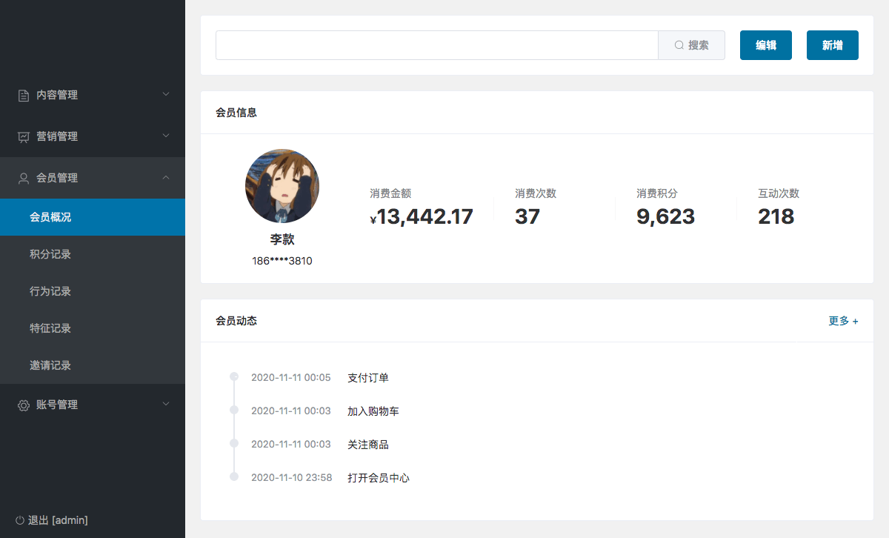Image resolution: width=889 pixels, height=538 pixels.
Task: Click the 打开会员中心 activity entry
Action: point(379,478)
